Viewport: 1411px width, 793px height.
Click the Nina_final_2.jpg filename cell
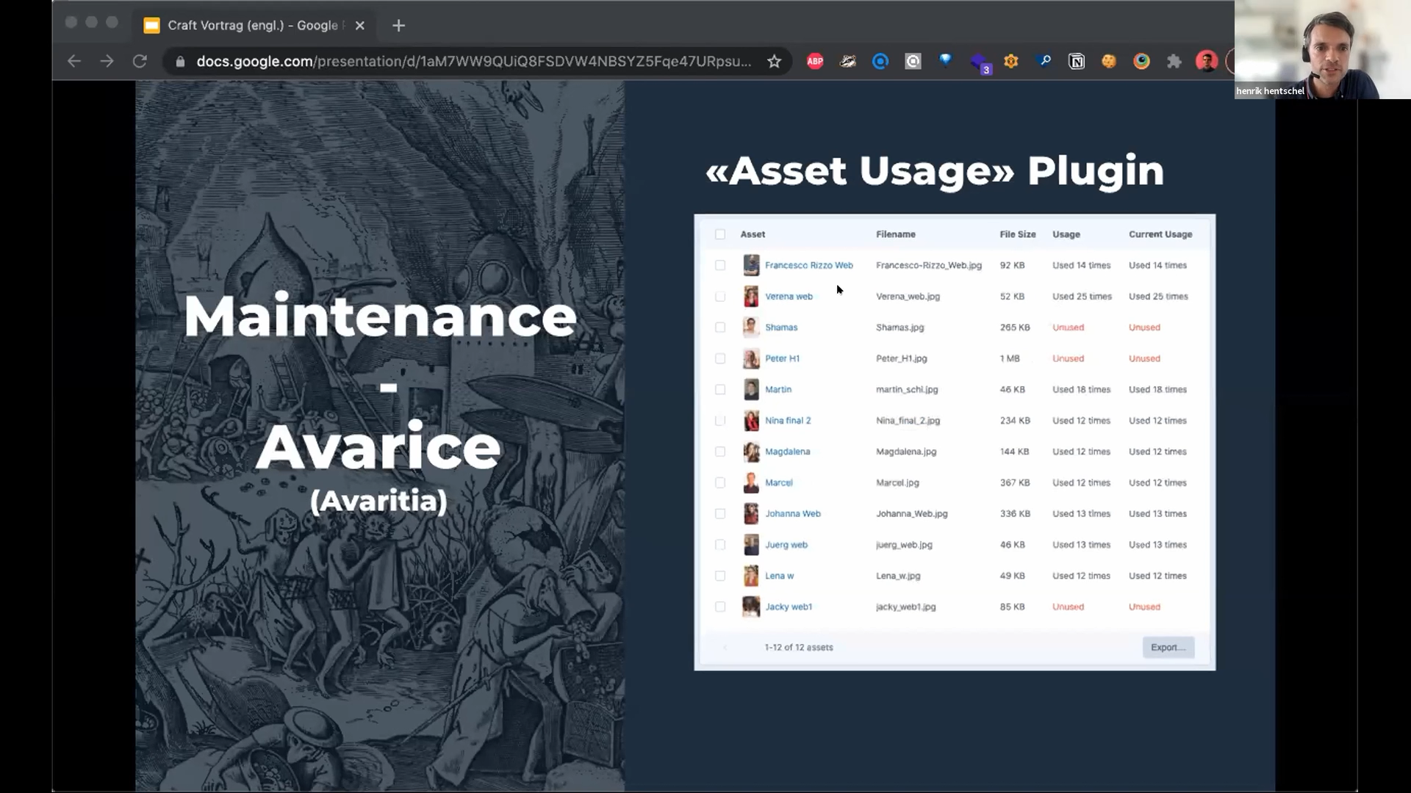pos(908,421)
